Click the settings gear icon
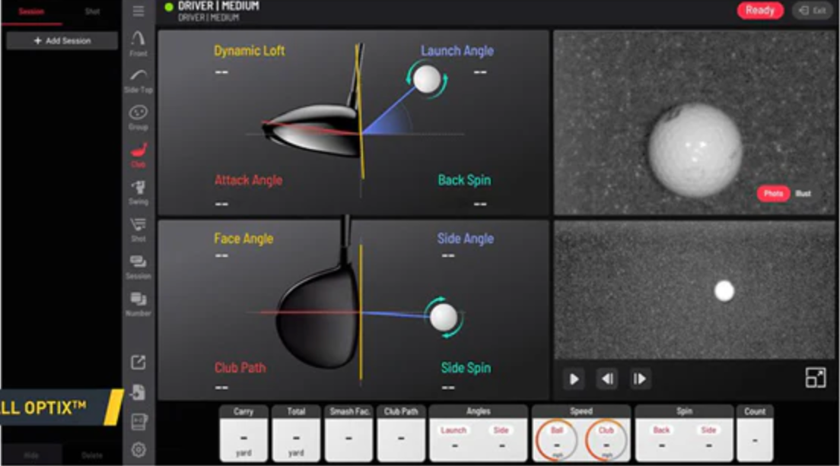 138,449
